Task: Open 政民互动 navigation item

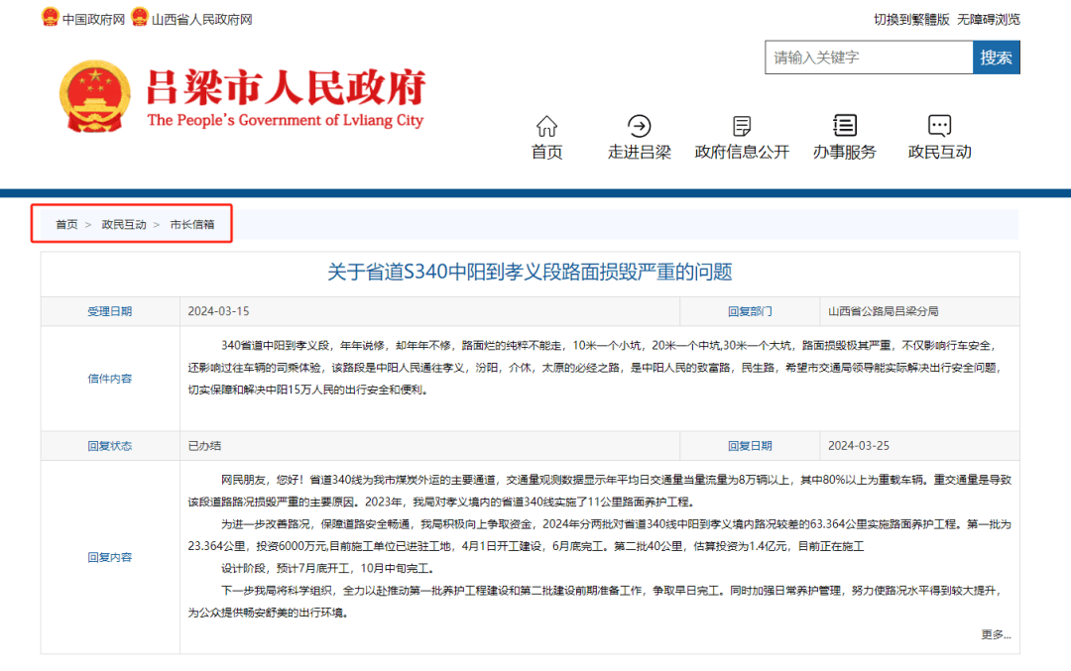Action: coord(940,152)
